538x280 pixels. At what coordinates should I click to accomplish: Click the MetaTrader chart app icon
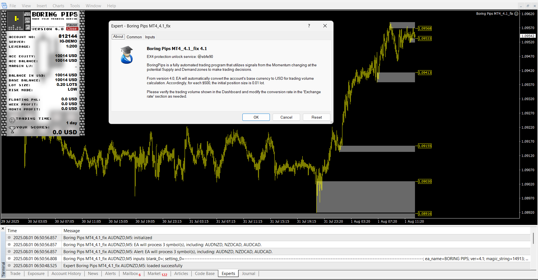4,6
